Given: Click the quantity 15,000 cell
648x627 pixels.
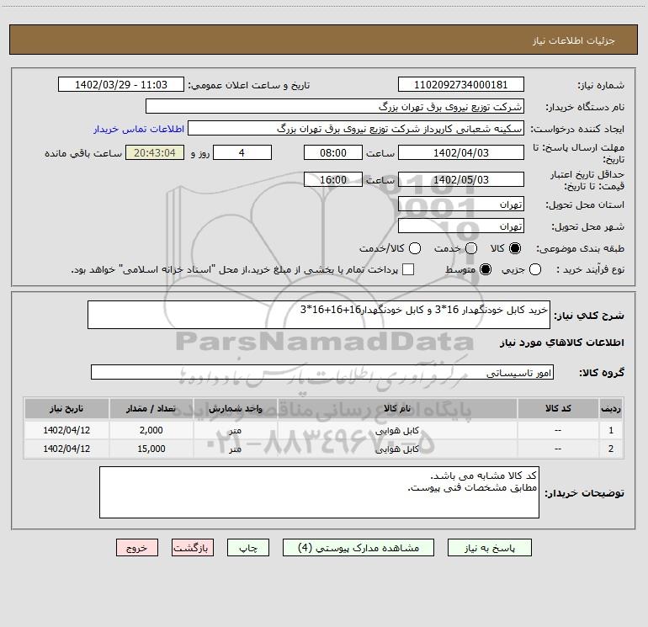Looking at the screenshot, I should point(151,449).
